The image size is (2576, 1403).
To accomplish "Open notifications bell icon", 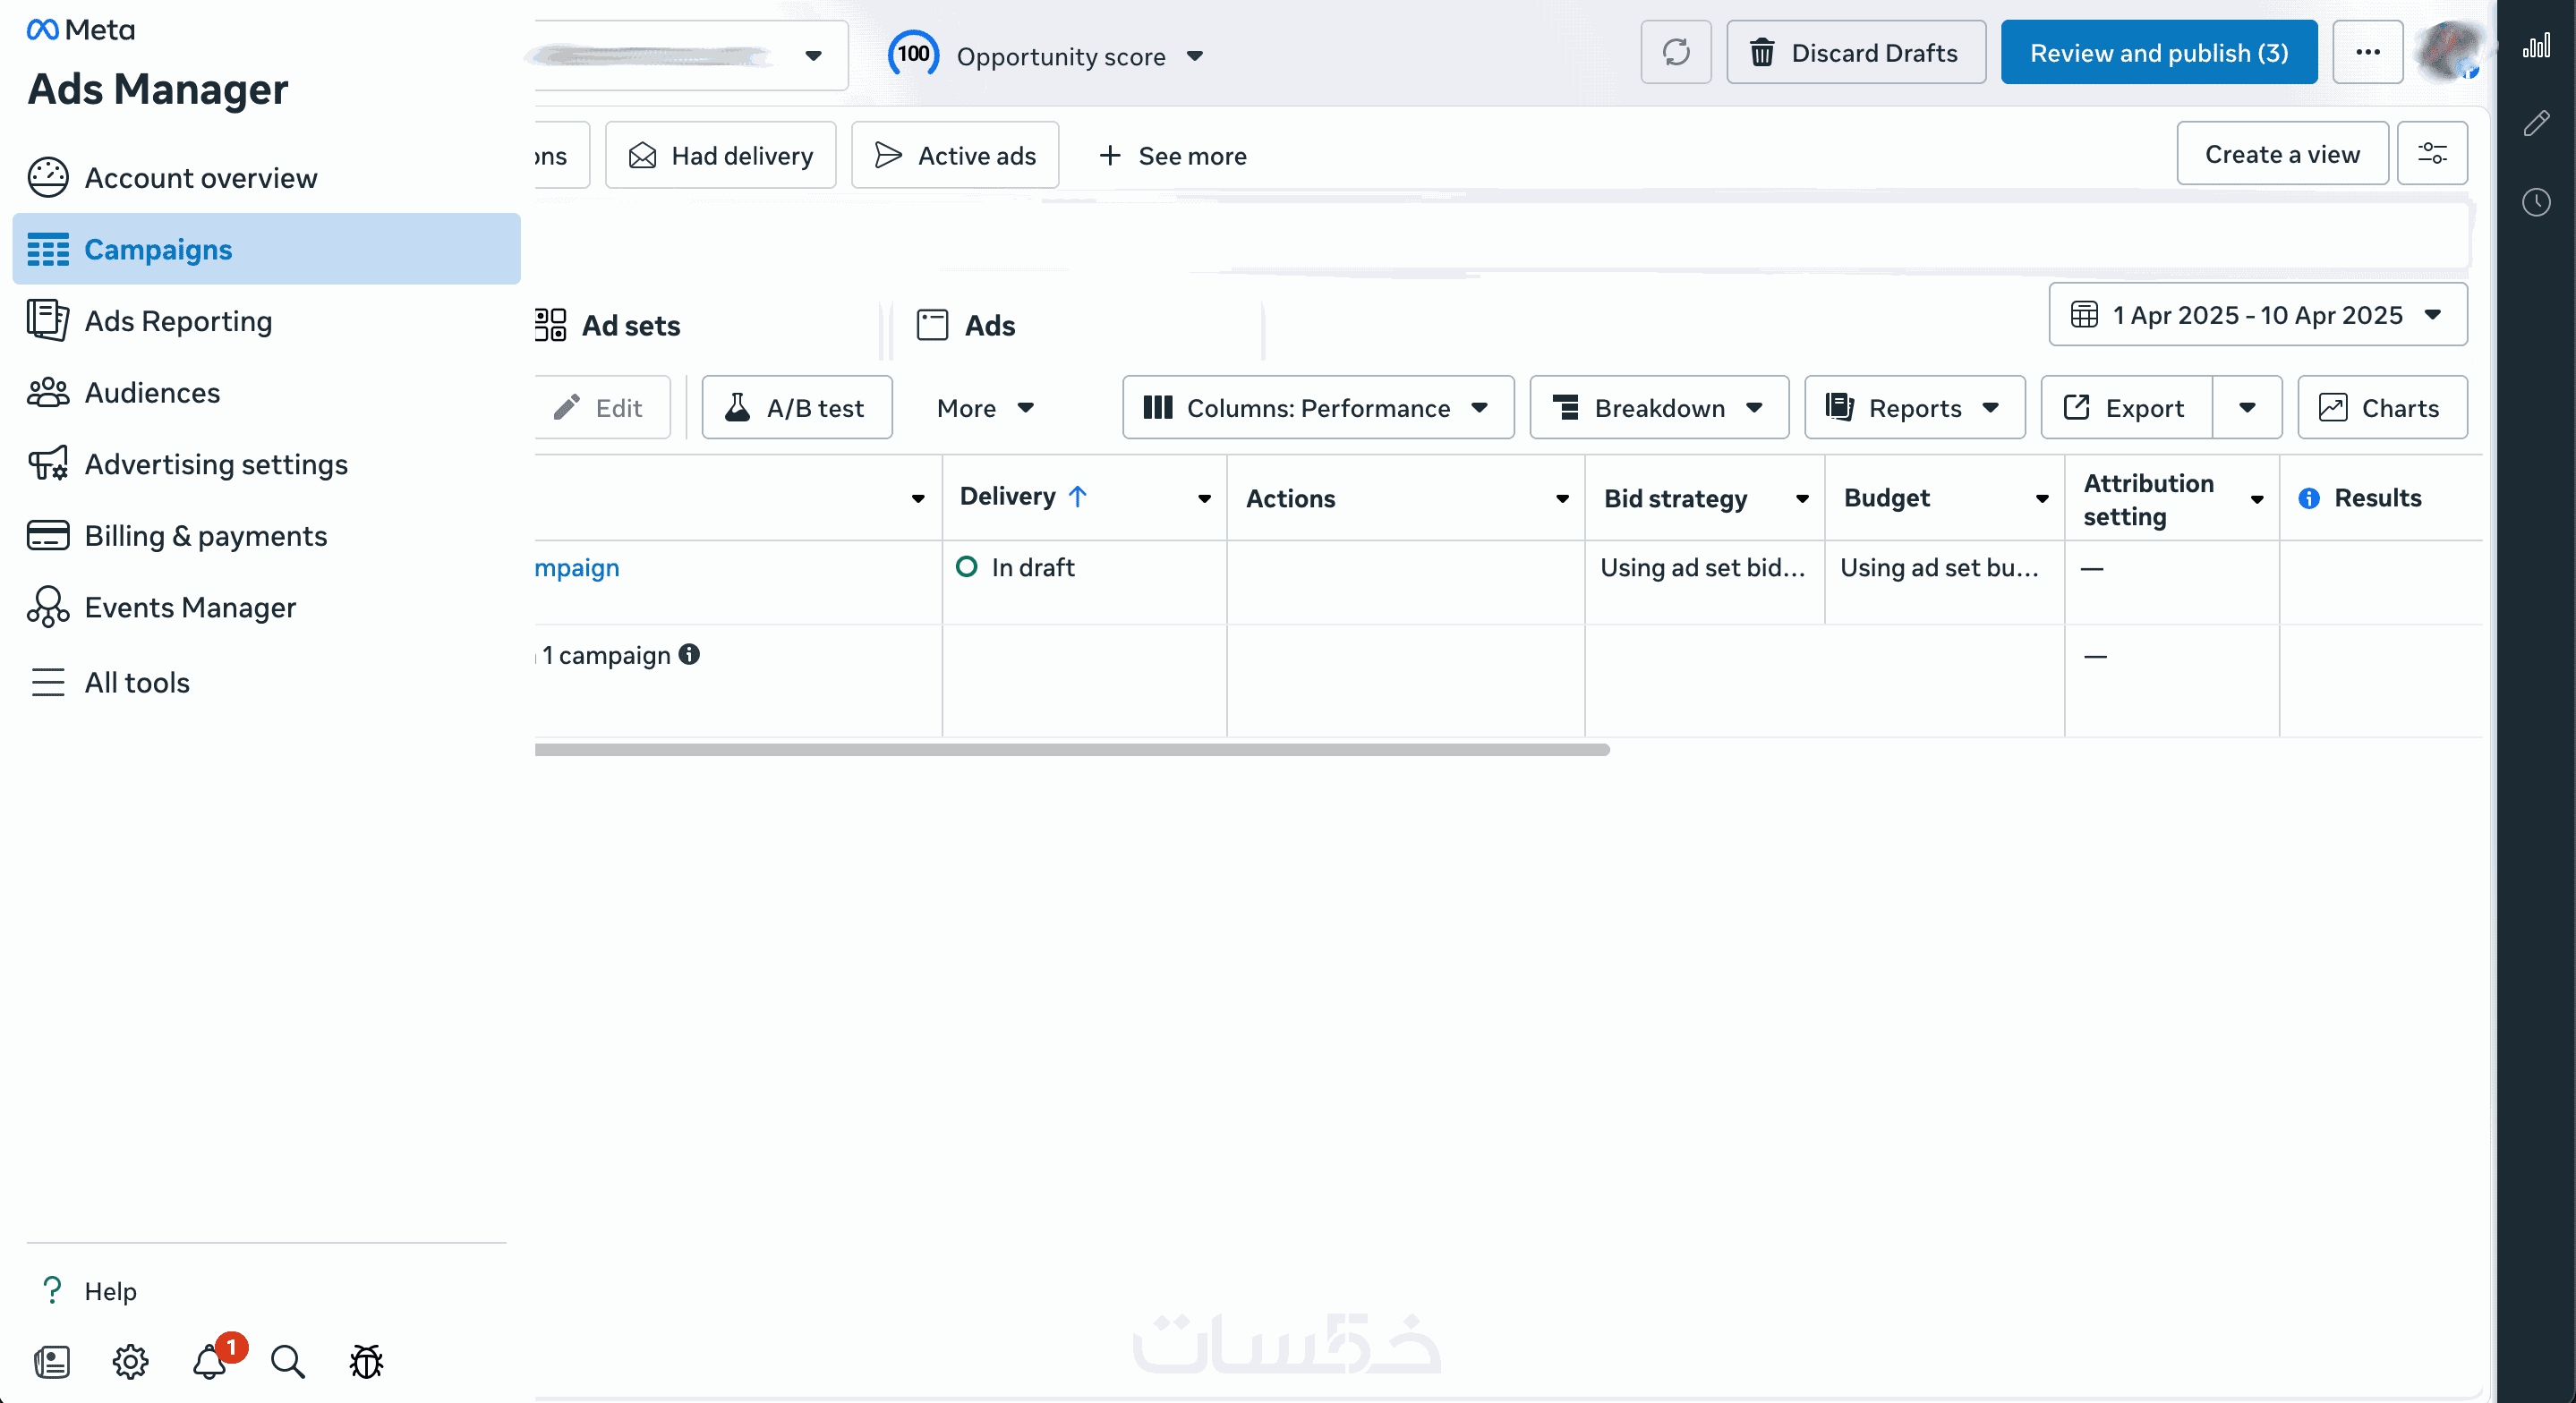I will (x=209, y=1362).
